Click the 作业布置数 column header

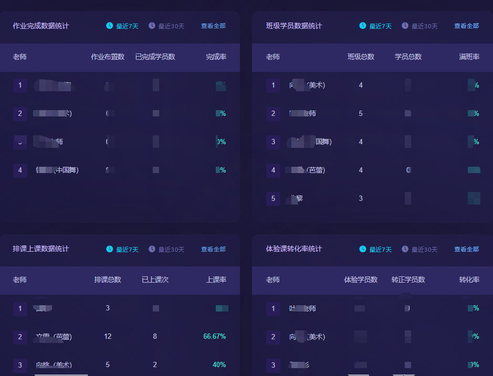coord(108,57)
